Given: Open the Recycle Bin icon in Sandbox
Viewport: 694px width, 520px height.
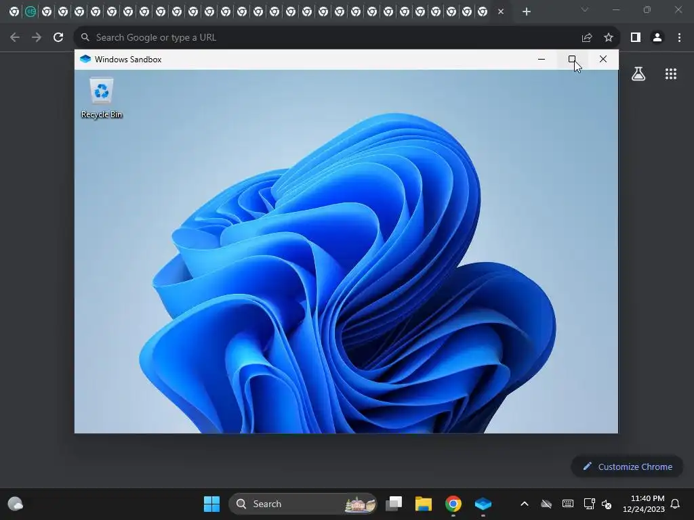Looking at the screenshot, I should point(102,98).
